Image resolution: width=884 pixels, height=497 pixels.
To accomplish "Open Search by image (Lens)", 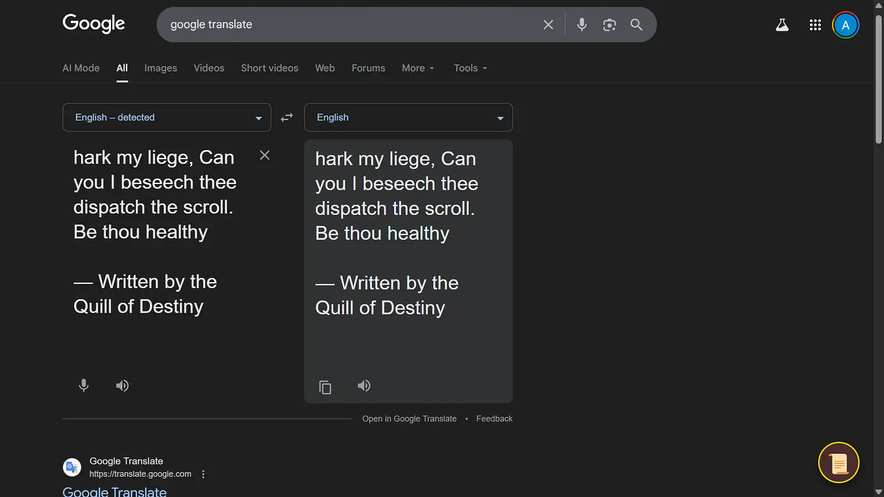I will pyautogui.click(x=609, y=25).
